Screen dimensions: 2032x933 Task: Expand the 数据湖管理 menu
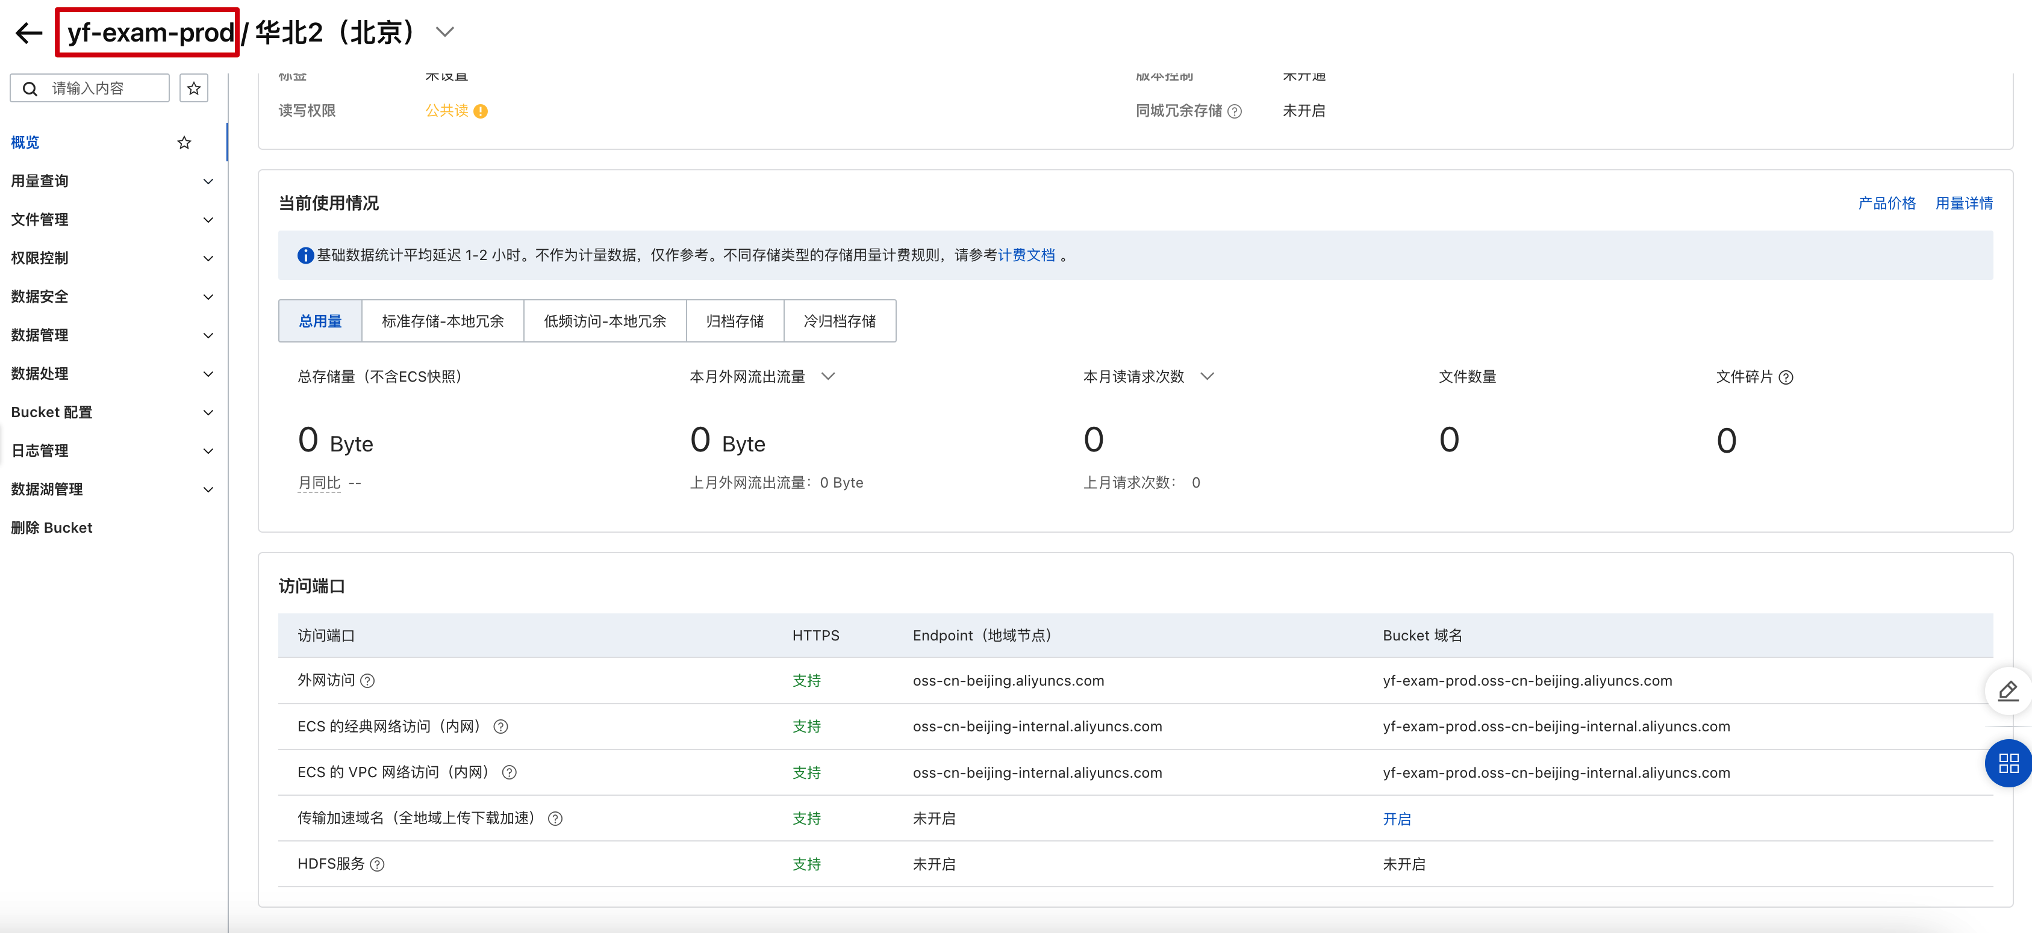(x=112, y=490)
